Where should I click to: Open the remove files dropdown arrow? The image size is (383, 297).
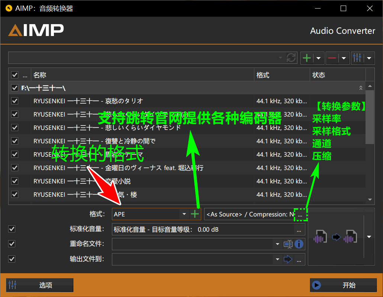(x=344, y=58)
